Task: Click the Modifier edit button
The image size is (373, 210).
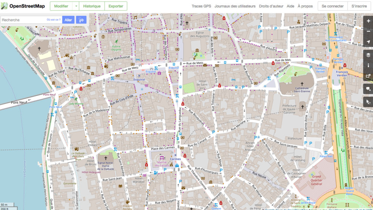Action: [x=61, y=6]
